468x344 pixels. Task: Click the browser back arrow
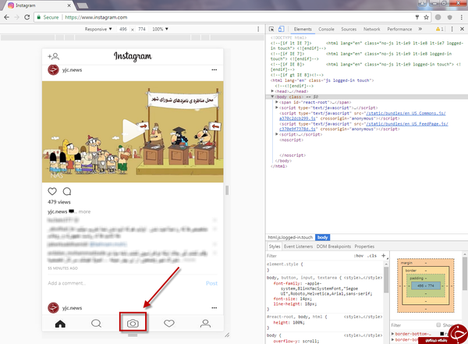click(x=6, y=17)
